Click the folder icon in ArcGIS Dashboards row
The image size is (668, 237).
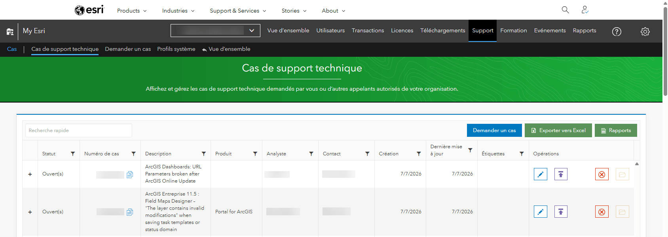tap(622, 174)
